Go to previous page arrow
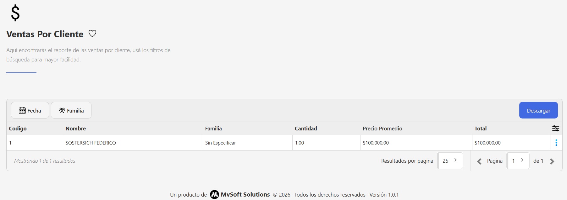This screenshot has height=200, width=567. click(479, 161)
